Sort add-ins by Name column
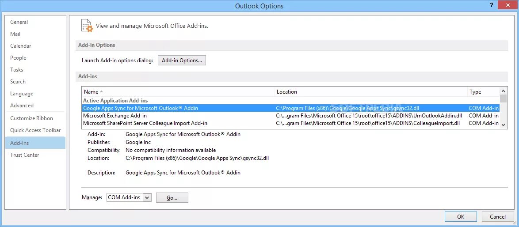519x227 pixels. (179, 92)
